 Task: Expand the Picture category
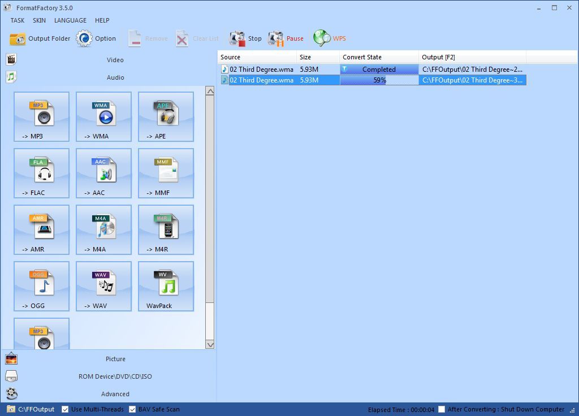click(115, 359)
